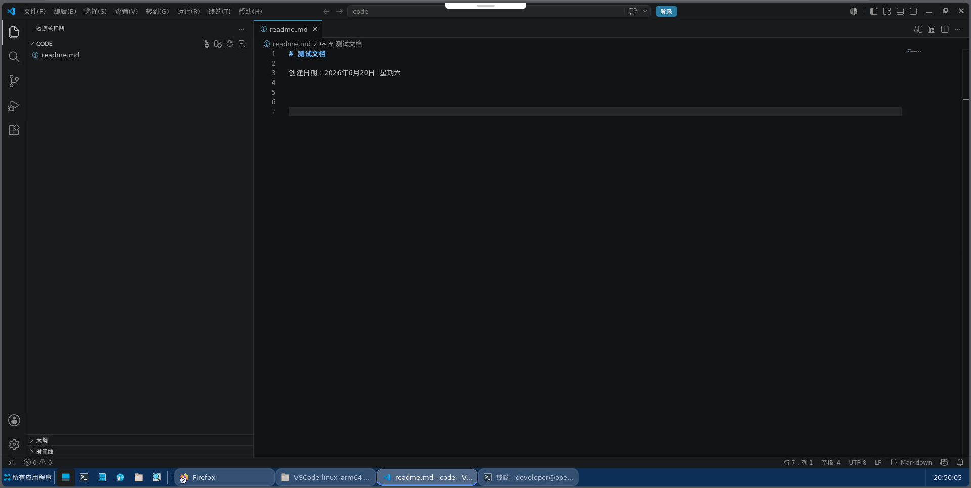The image size is (971, 488).
Task: Expand the 时间线 timeline section
Action: click(x=139, y=452)
